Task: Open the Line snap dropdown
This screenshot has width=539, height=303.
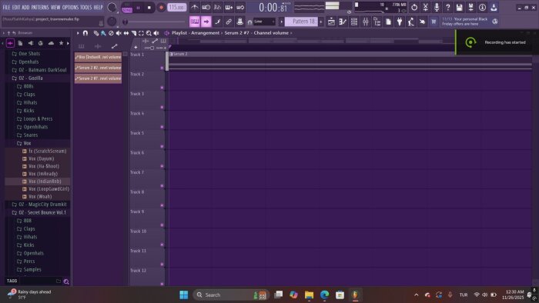Action: pos(264,22)
